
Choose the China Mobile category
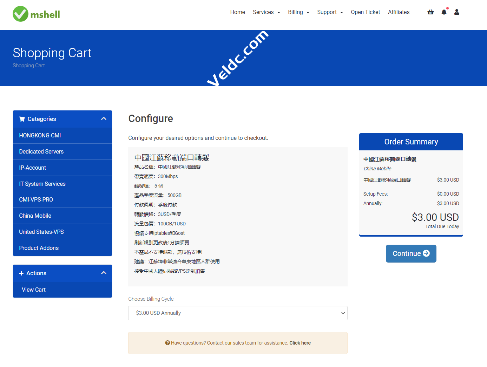click(x=35, y=216)
